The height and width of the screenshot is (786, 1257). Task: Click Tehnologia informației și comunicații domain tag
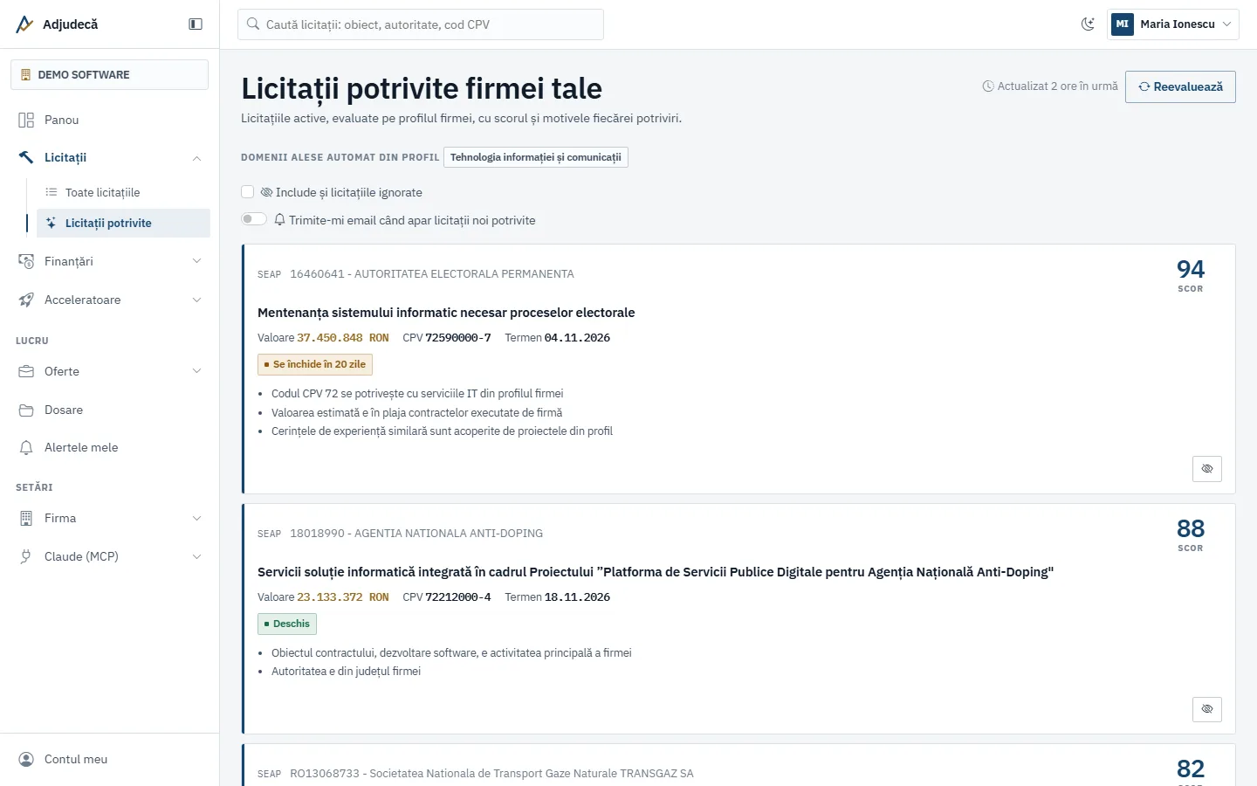(x=536, y=157)
